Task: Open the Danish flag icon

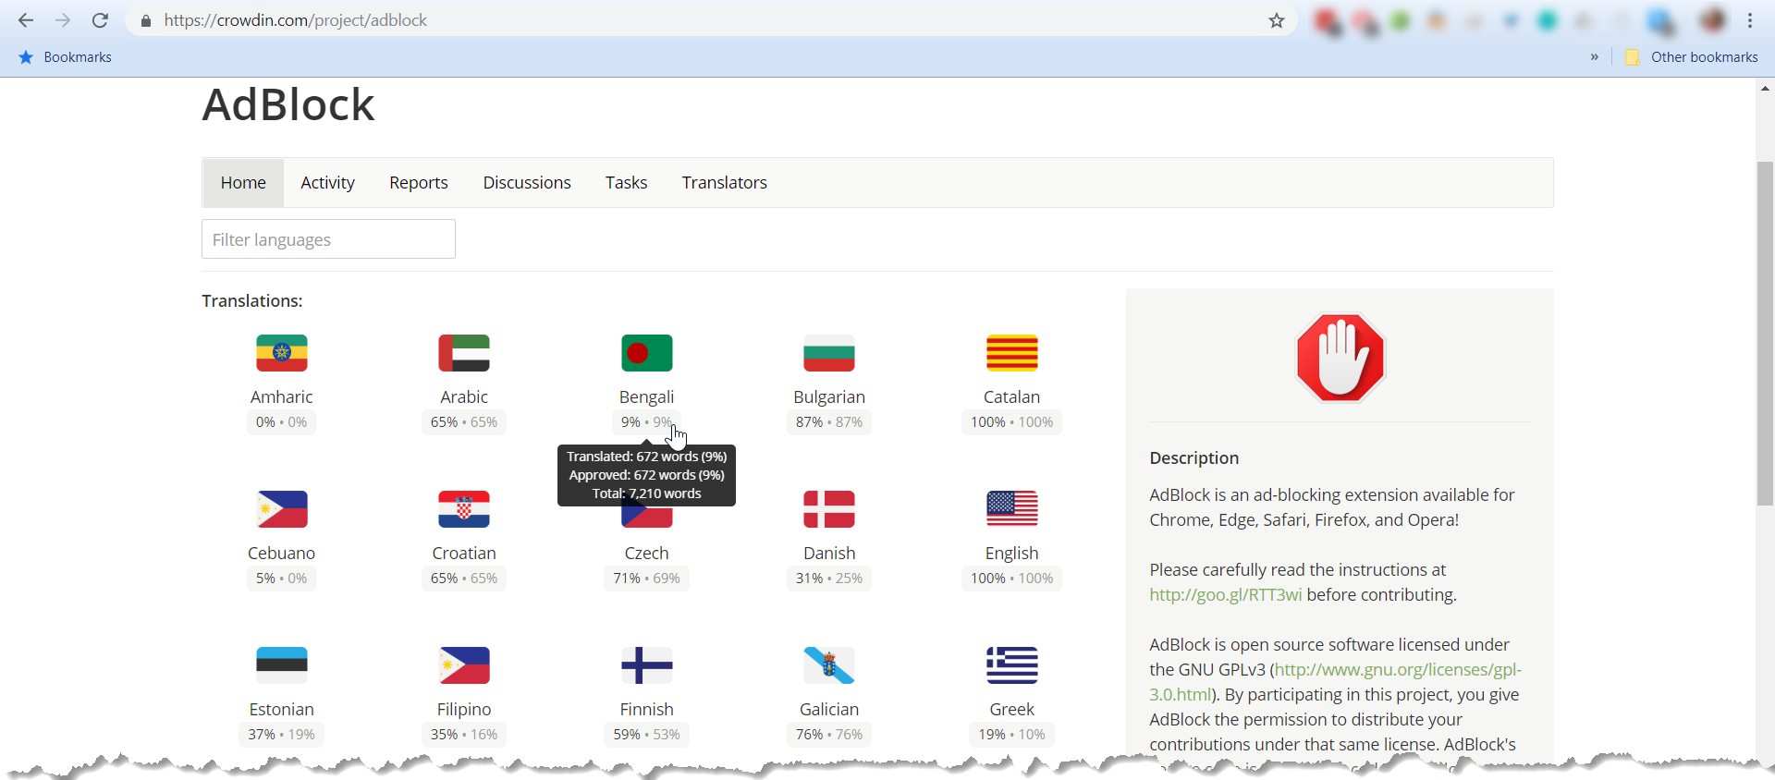Action: [x=829, y=509]
